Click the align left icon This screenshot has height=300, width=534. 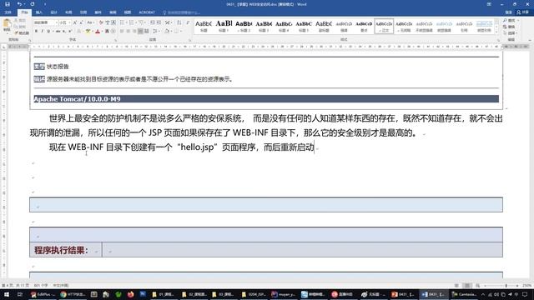coord(122,32)
